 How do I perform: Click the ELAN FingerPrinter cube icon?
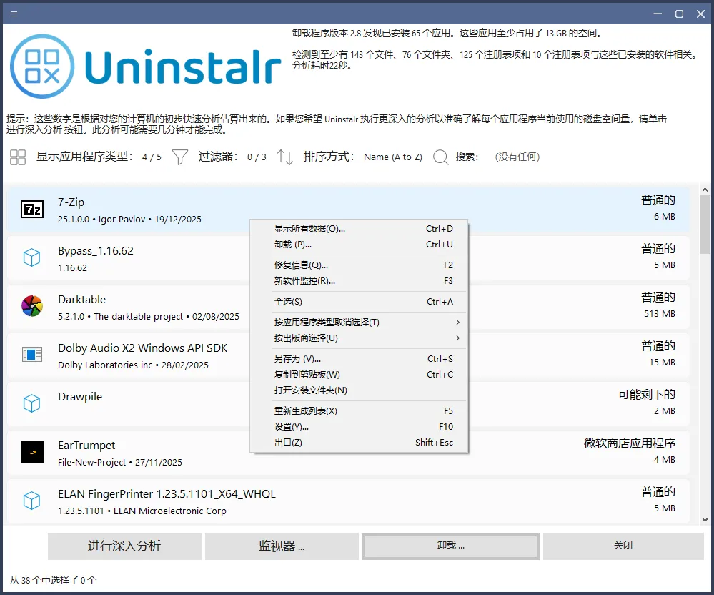coord(32,501)
